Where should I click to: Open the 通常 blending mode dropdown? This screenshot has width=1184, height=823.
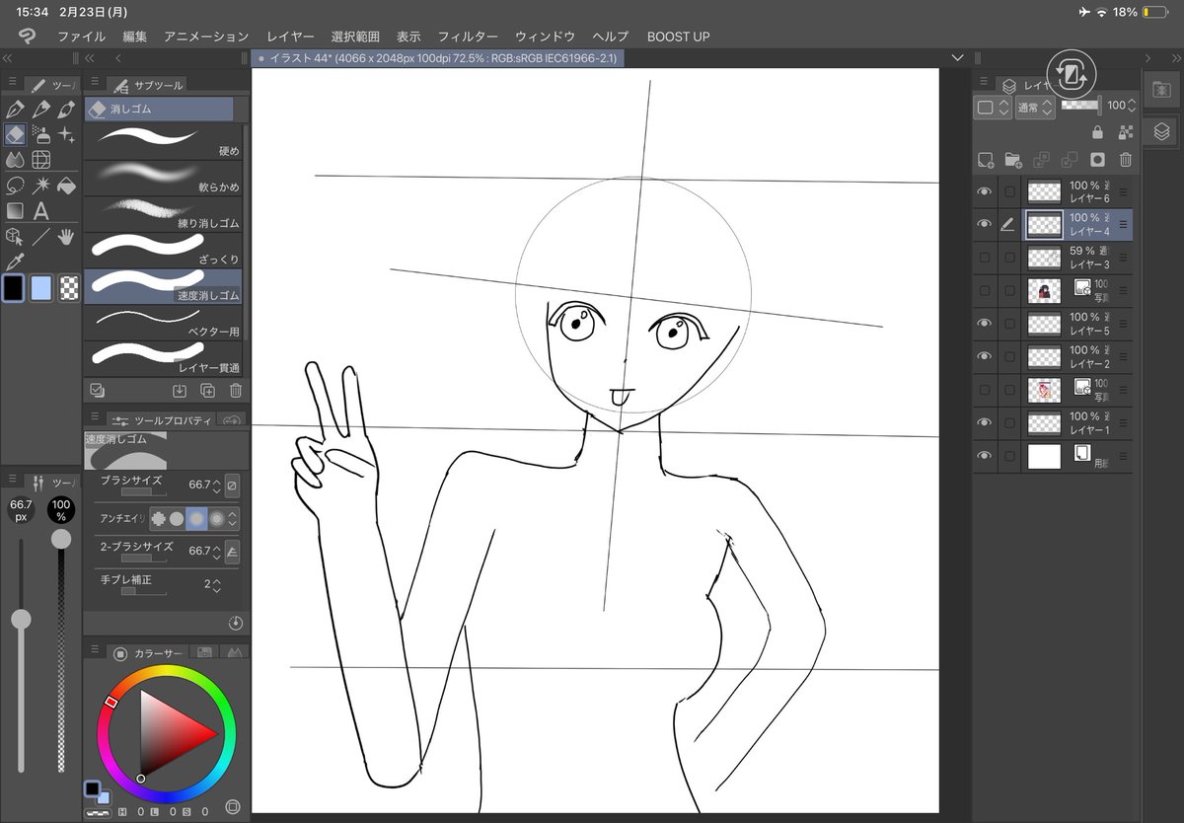(1035, 108)
